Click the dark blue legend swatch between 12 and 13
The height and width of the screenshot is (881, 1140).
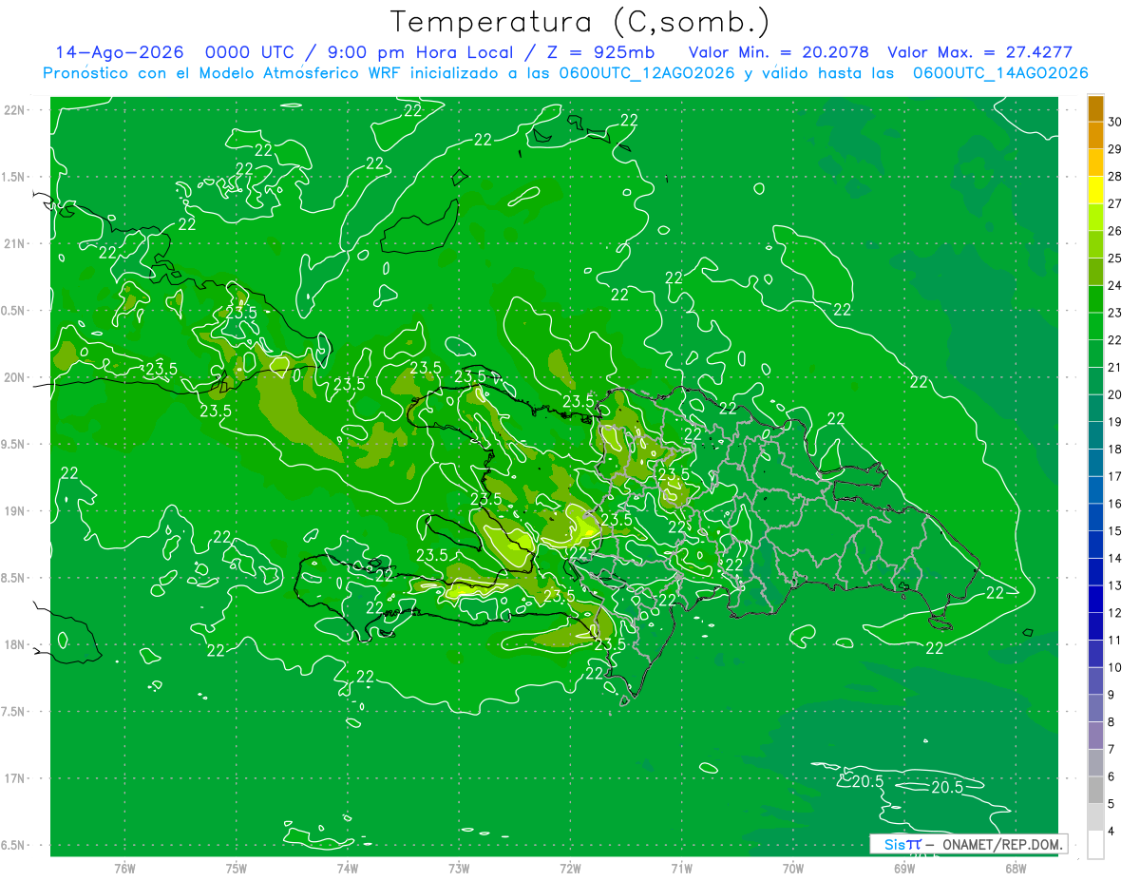pos(1095,600)
